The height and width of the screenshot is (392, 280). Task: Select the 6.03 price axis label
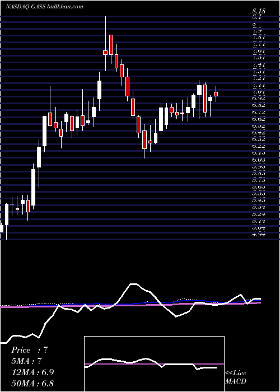click(259, 160)
